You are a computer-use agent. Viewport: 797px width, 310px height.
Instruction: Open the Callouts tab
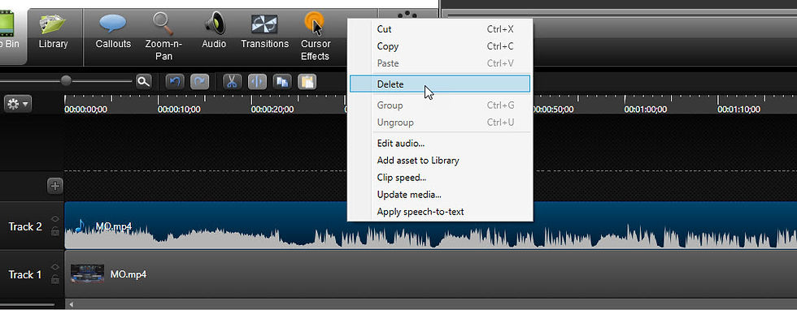coord(113,32)
